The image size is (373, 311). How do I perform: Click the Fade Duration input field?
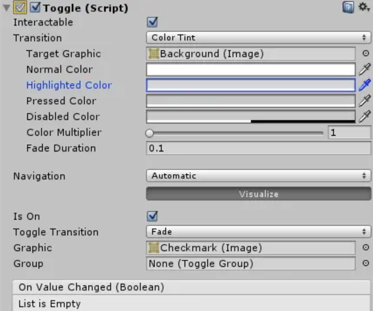pyautogui.click(x=258, y=148)
